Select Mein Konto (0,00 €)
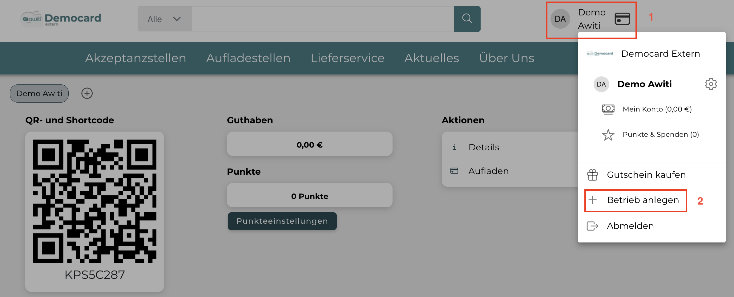Screen dimensions: 734x297 [x=657, y=109]
